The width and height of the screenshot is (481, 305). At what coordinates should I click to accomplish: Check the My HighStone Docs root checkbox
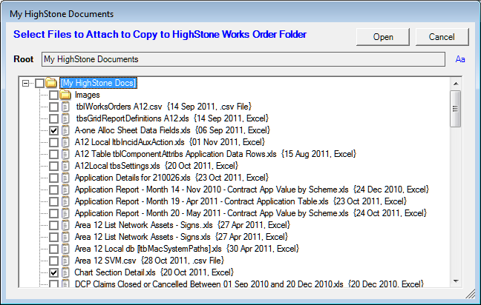tap(39, 83)
